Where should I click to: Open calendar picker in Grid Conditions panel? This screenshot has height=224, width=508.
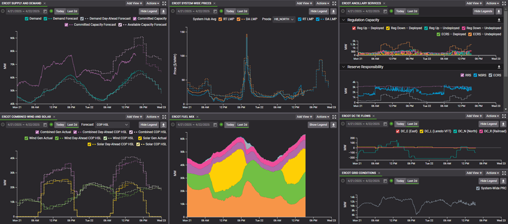point(385,181)
